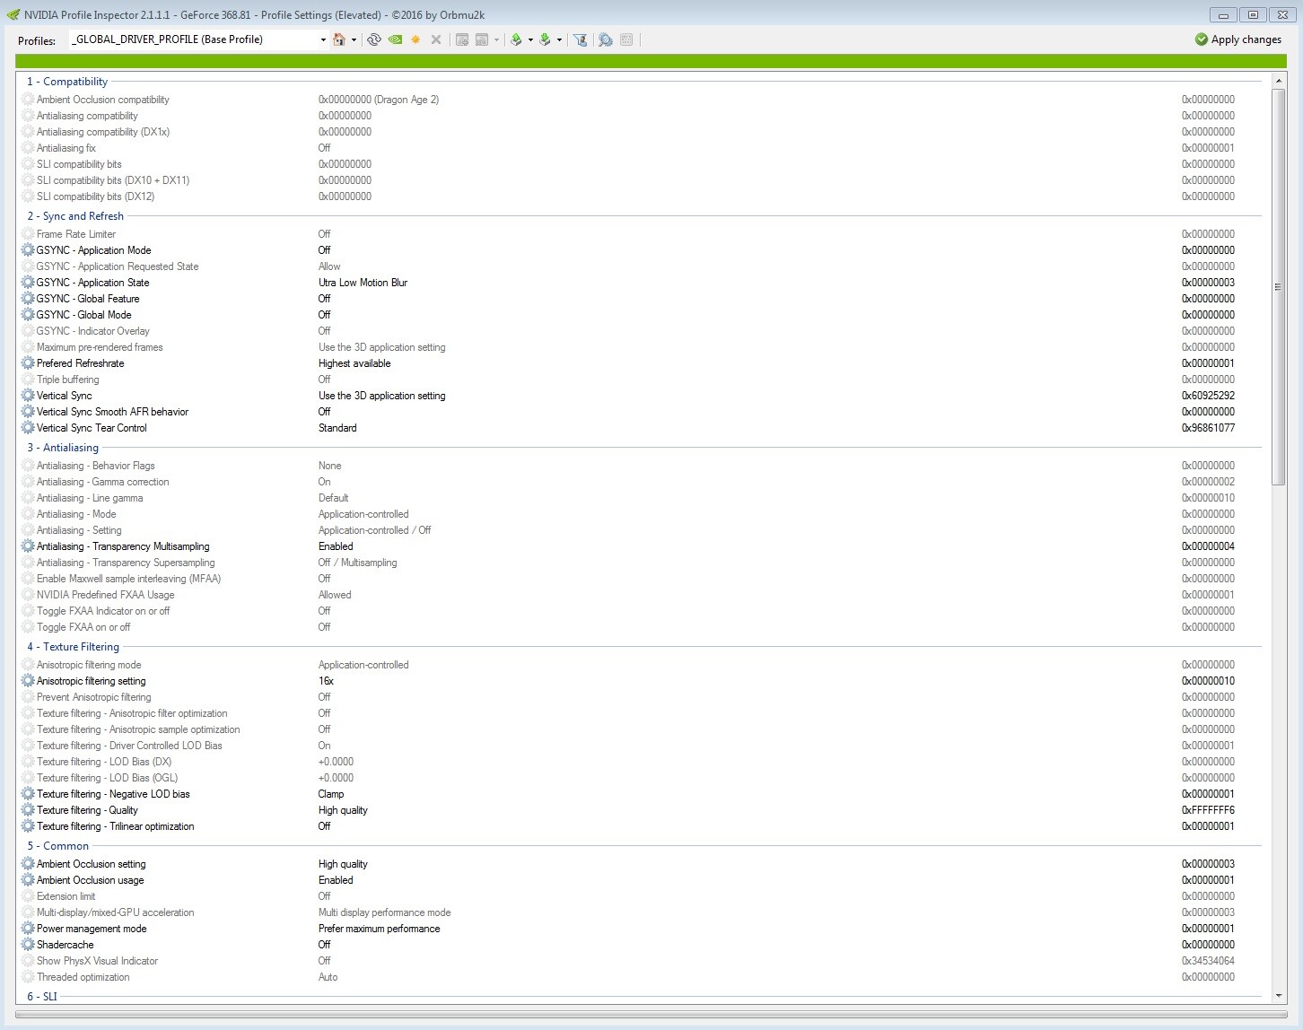This screenshot has height=1030, width=1303.
Task: Select SLI compatibility bits (DX12) row
Action: pyautogui.click(x=640, y=196)
